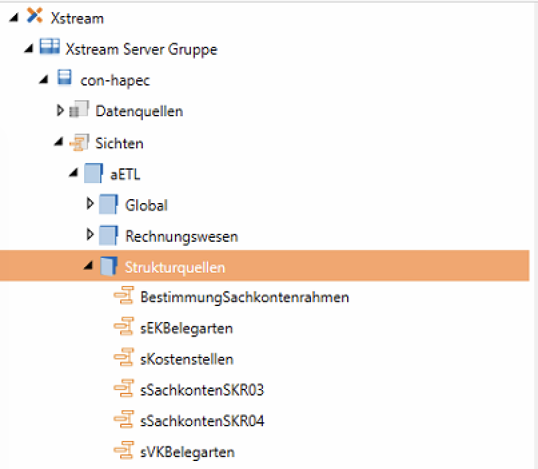538x469 pixels.
Task: Click the con-hapec server icon
Action: tap(65, 80)
